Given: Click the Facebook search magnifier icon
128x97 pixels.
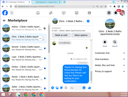Looking at the screenshot, I should (x=12, y=13).
